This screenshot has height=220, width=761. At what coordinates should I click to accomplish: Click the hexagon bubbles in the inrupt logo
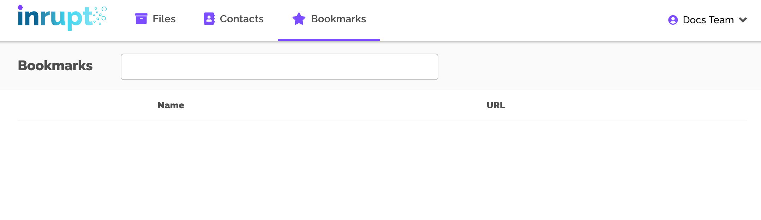pyautogui.click(x=100, y=16)
